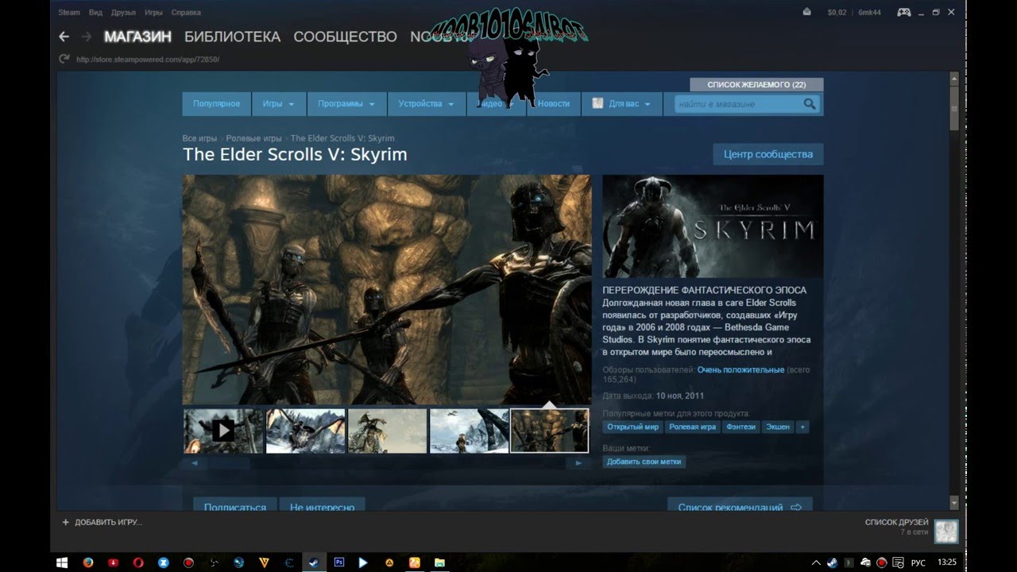
Task: Select the Открытый мир tag
Action: (632, 427)
